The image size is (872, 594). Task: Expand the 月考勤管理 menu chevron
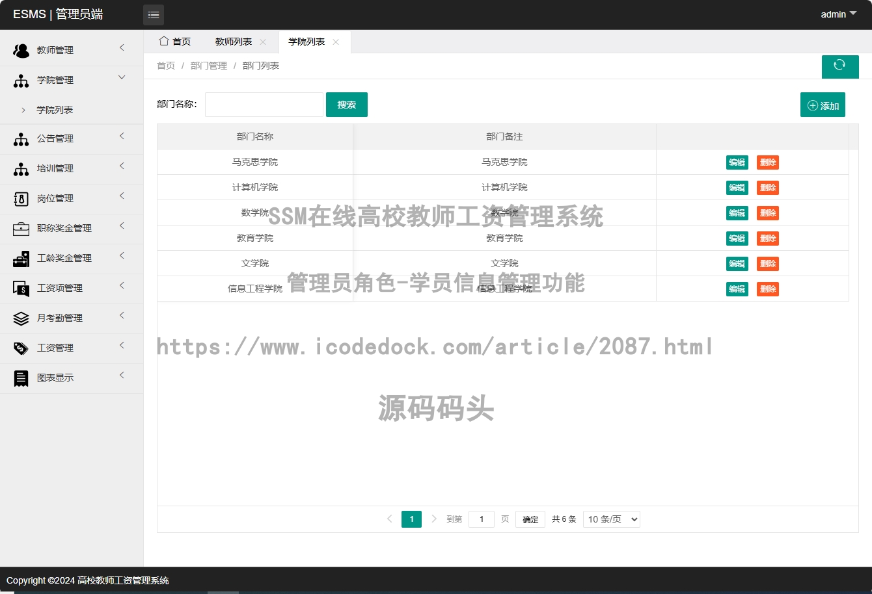click(x=122, y=315)
